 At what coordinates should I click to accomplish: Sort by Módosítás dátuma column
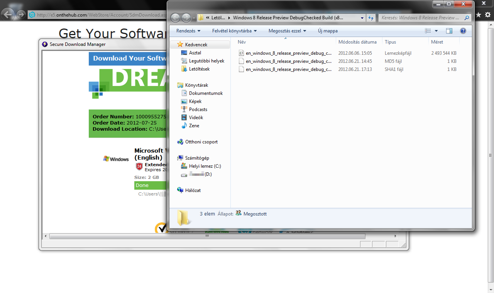point(359,42)
